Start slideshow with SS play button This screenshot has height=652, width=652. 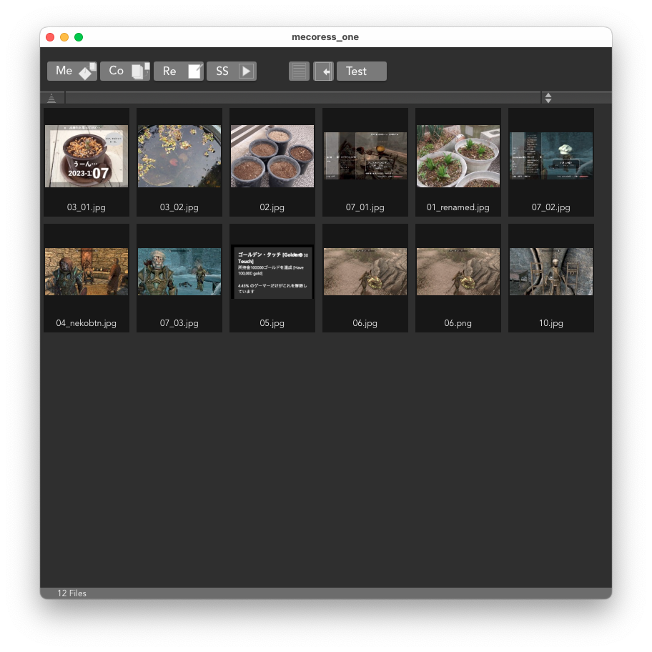point(231,71)
